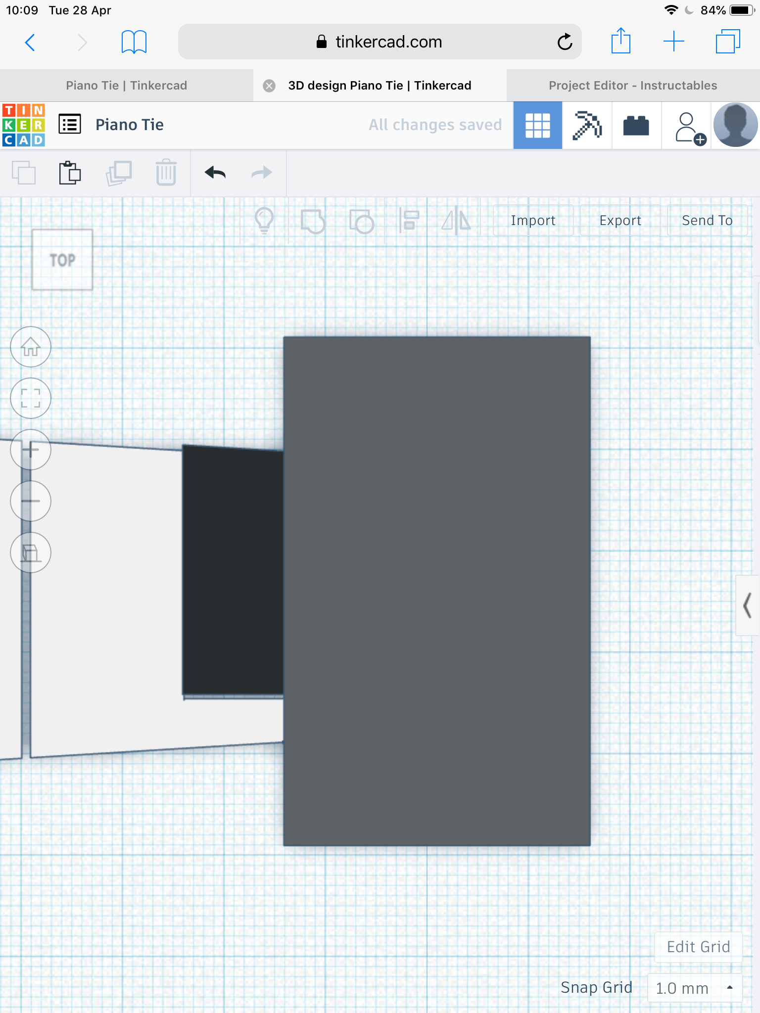The height and width of the screenshot is (1013, 760).
Task: Redo the last undone action
Action: (262, 173)
